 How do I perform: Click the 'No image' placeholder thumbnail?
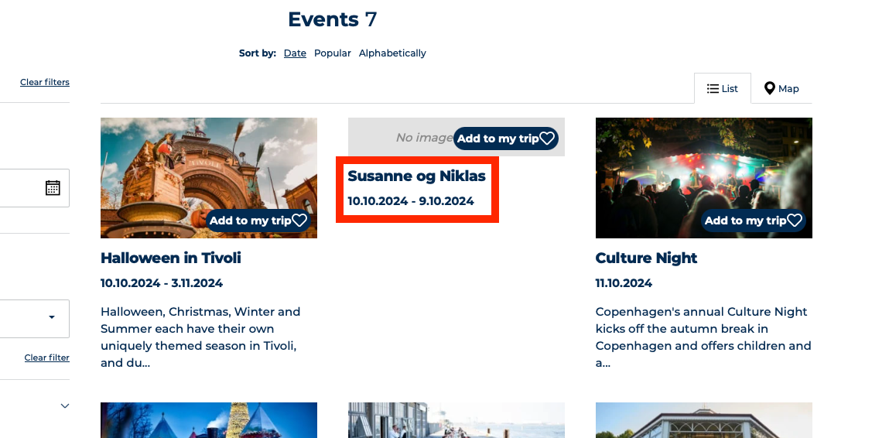456,137
